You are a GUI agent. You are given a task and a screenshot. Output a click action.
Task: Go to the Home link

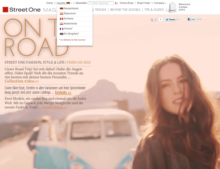(49, 3)
